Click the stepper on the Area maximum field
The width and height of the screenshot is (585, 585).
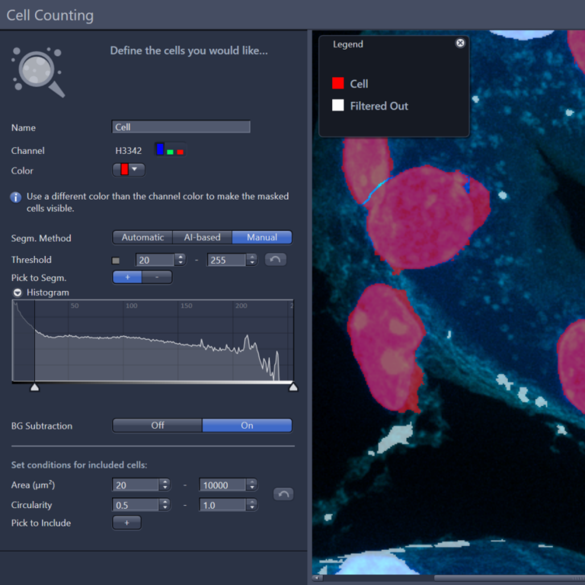[251, 484]
